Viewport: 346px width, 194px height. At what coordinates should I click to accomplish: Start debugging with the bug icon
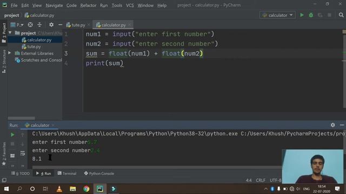point(311,15)
